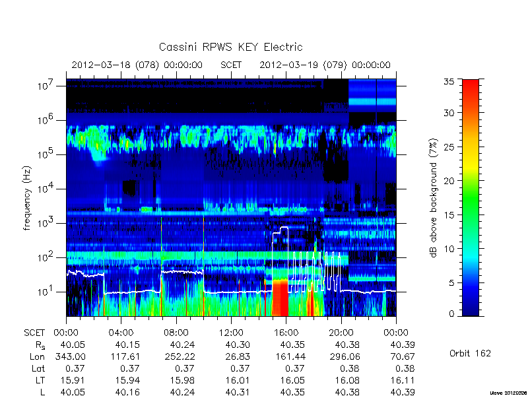Click the 10^7 frequency axis label
The image size is (528, 396).
pos(47,85)
